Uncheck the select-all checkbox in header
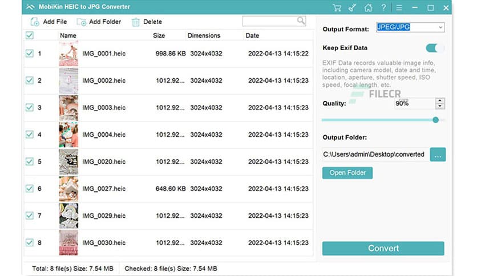Viewport: 477px width, 276px height. 30,35
